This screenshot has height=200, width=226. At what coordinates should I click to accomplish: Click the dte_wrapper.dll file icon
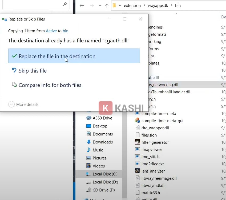(138, 128)
